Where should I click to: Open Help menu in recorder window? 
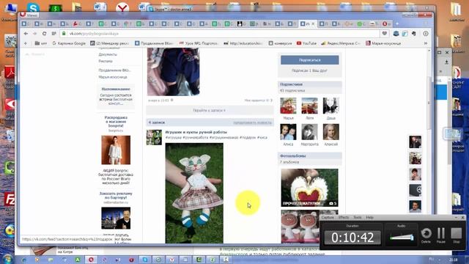tap(369, 217)
